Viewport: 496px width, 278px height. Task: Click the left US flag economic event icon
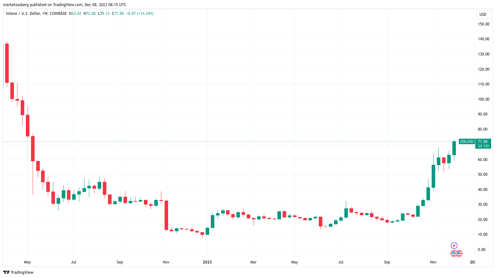tap(454, 253)
